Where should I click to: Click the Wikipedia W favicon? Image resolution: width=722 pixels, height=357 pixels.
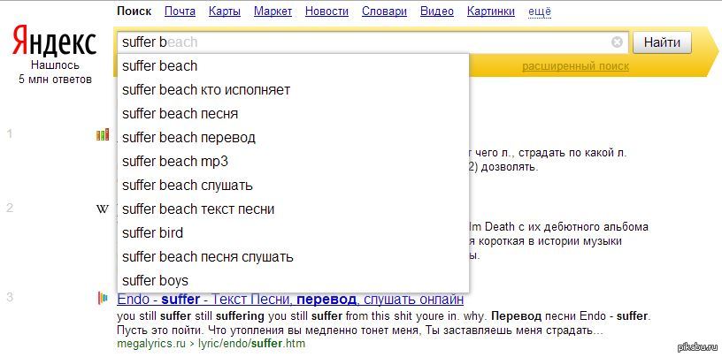pyautogui.click(x=103, y=209)
